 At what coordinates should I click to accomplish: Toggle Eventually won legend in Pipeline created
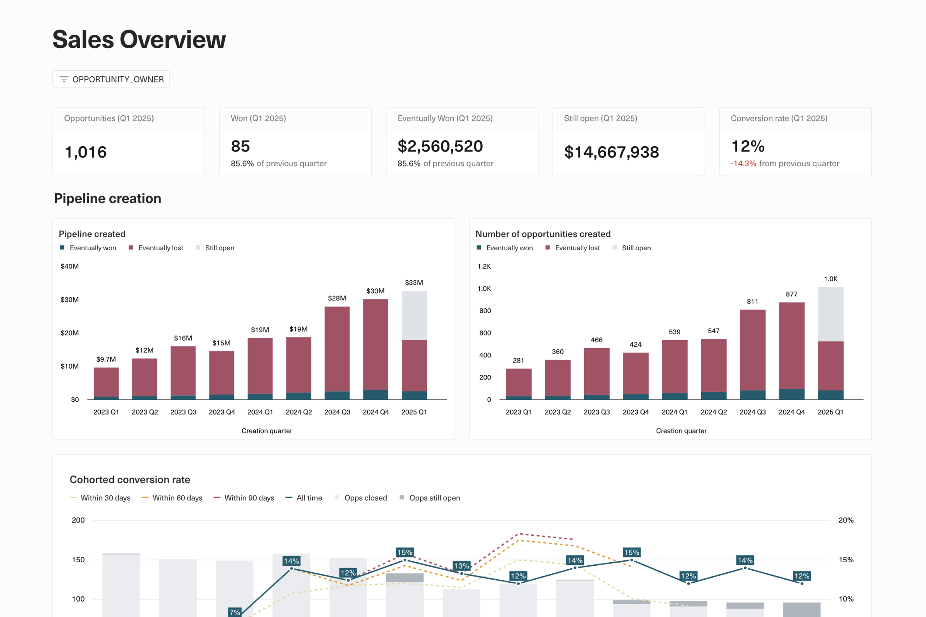88,248
